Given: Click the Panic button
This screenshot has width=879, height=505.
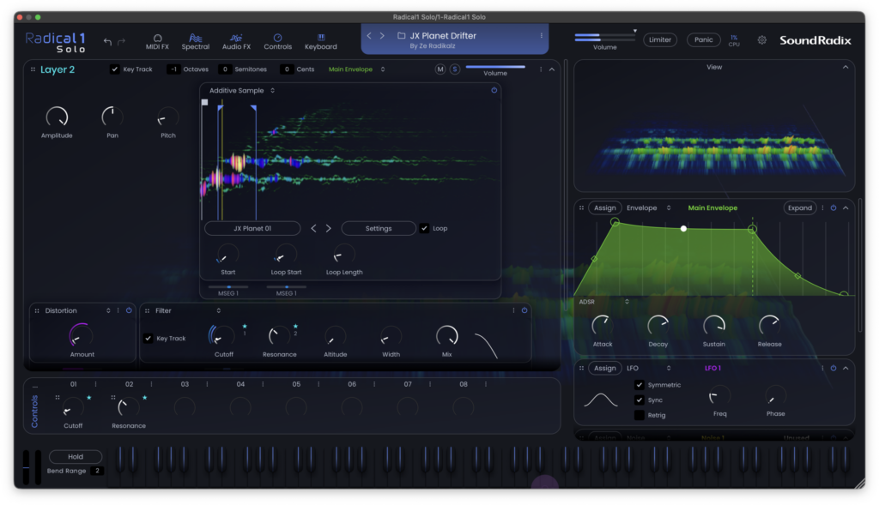Looking at the screenshot, I should pyautogui.click(x=704, y=39).
